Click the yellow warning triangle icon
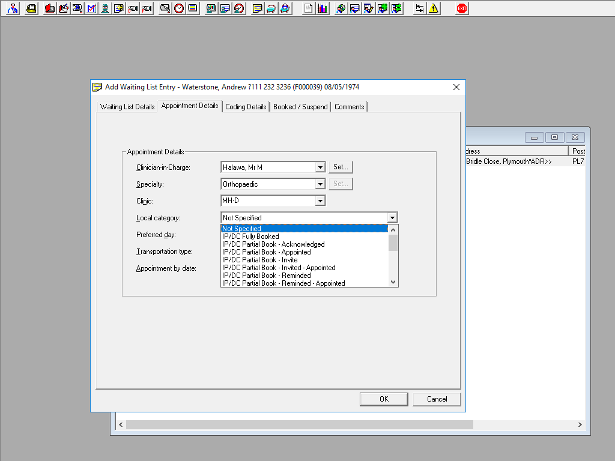The height and width of the screenshot is (461, 615). 434,8
